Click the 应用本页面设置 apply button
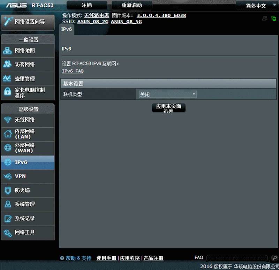 [169, 108]
